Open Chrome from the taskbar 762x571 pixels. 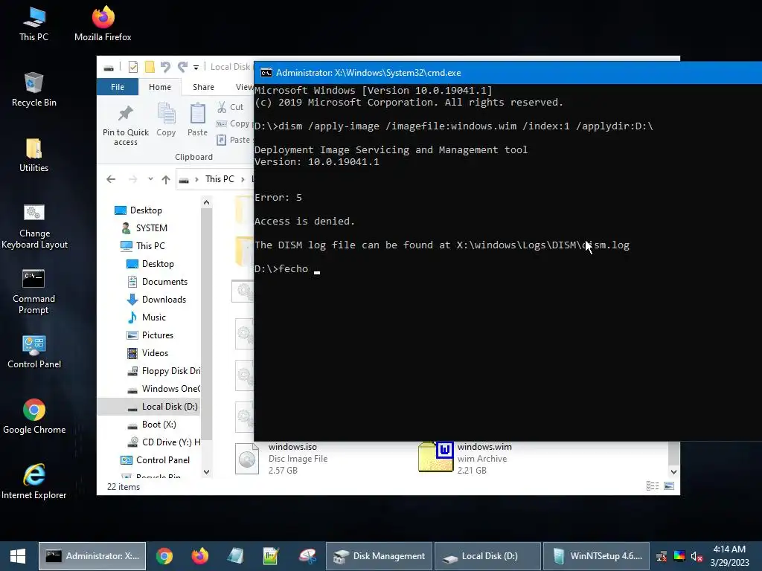pos(164,556)
